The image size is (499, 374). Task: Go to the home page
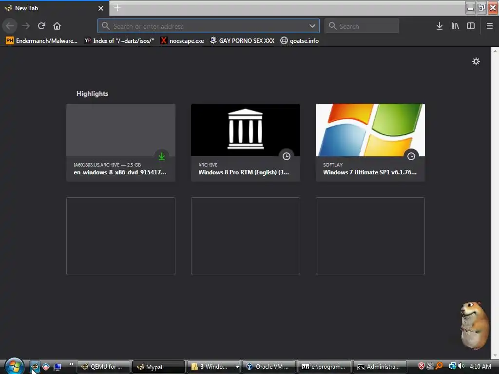pyautogui.click(x=57, y=26)
